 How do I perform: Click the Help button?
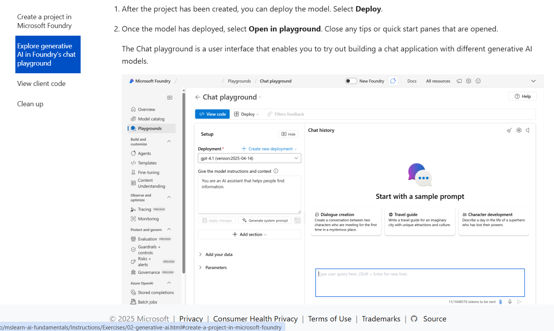[x=523, y=96]
